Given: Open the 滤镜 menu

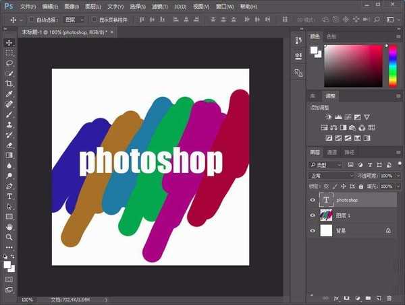Looking at the screenshot, I should click(161, 6).
